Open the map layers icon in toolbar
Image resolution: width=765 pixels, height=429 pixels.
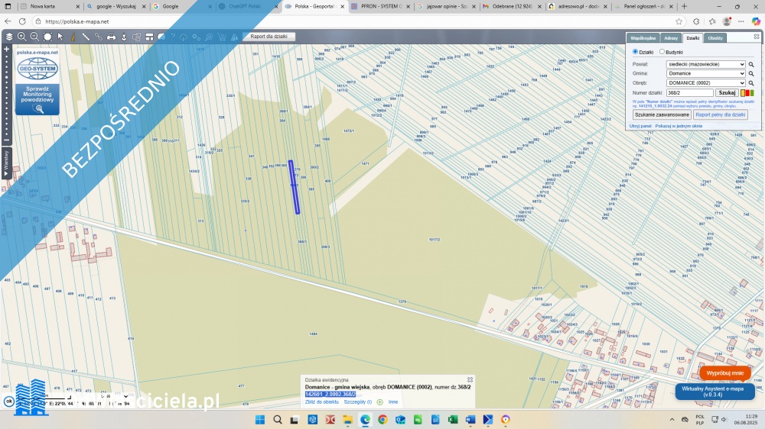[9, 37]
